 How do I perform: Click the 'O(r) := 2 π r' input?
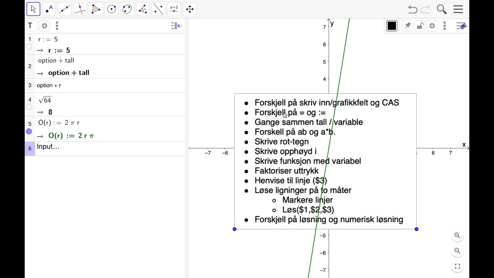pyautogui.click(x=59, y=123)
